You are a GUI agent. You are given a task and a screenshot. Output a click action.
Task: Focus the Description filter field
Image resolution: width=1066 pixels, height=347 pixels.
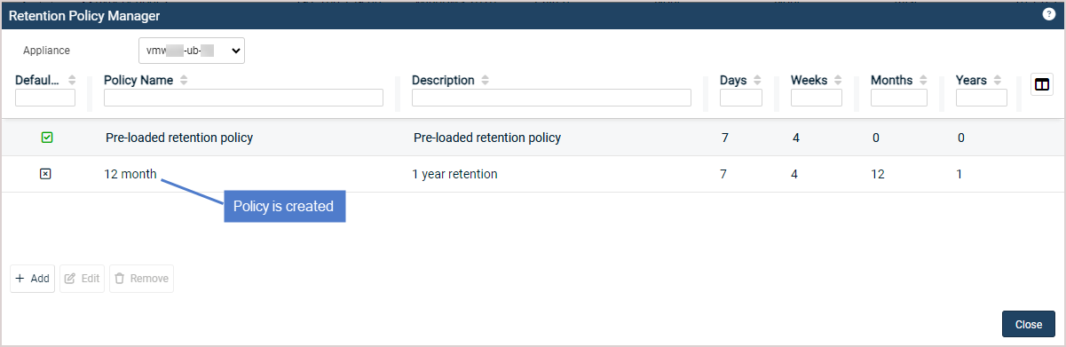click(551, 98)
